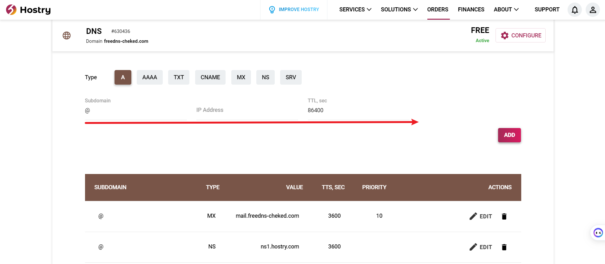The height and width of the screenshot is (264, 605).
Task: Click the mail.freedns-cheked.com value cell
Action: [267, 216]
